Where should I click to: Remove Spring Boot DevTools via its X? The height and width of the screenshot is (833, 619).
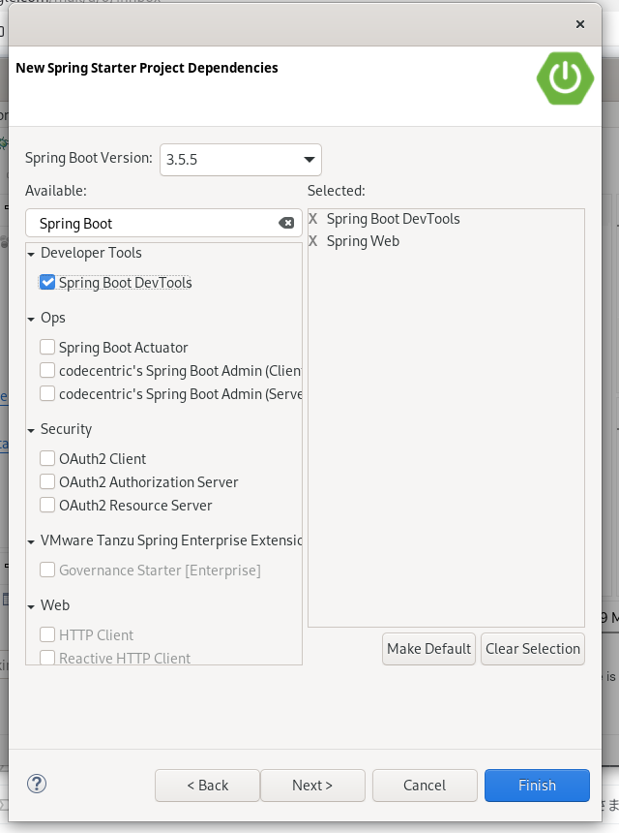click(313, 219)
